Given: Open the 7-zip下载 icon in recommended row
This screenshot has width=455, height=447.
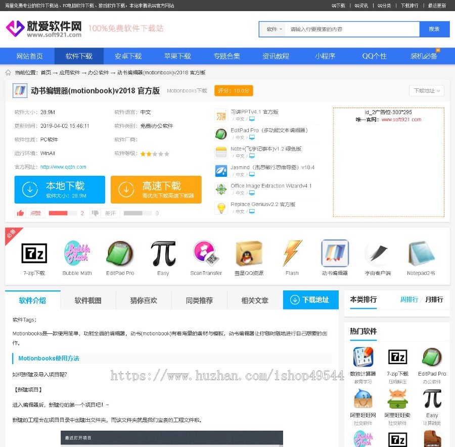Looking at the screenshot, I should click(34, 254).
